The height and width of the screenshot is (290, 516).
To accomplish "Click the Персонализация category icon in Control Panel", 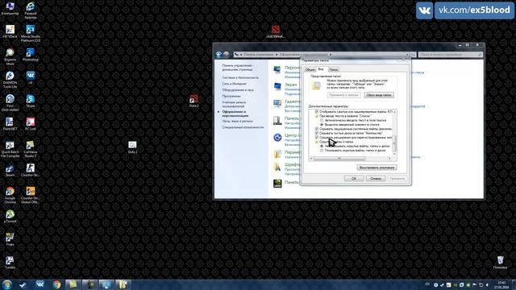I will [277, 69].
